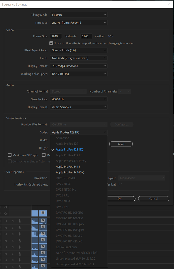Select None (Uncompressed RGB 8-bit) entry
The height and width of the screenshot is (269, 174).
pos(79,253)
